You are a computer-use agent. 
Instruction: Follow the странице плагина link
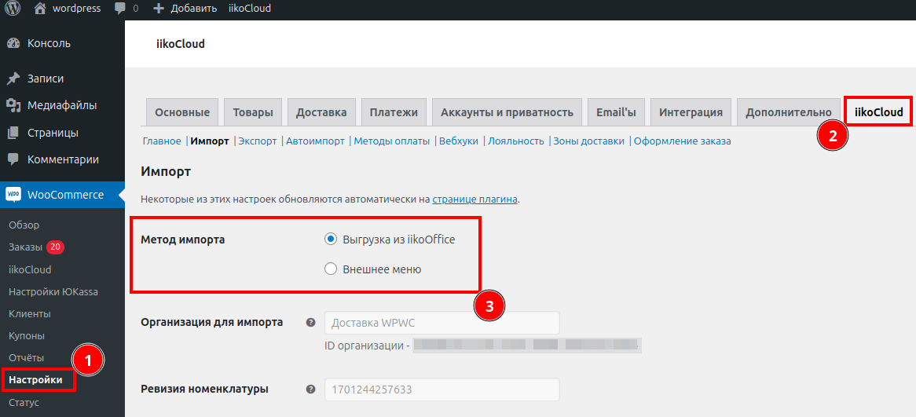pyautogui.click(x=474, y=199)
